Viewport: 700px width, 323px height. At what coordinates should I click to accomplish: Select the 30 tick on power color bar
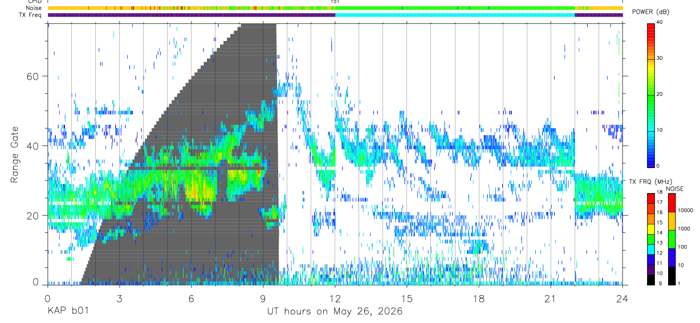point(660,58)
